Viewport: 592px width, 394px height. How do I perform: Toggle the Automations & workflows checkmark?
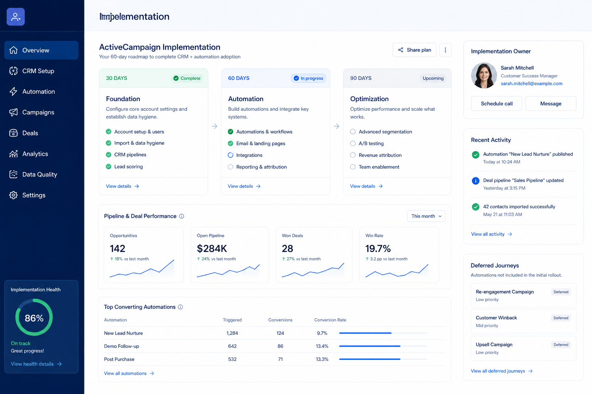click(230, 132)
